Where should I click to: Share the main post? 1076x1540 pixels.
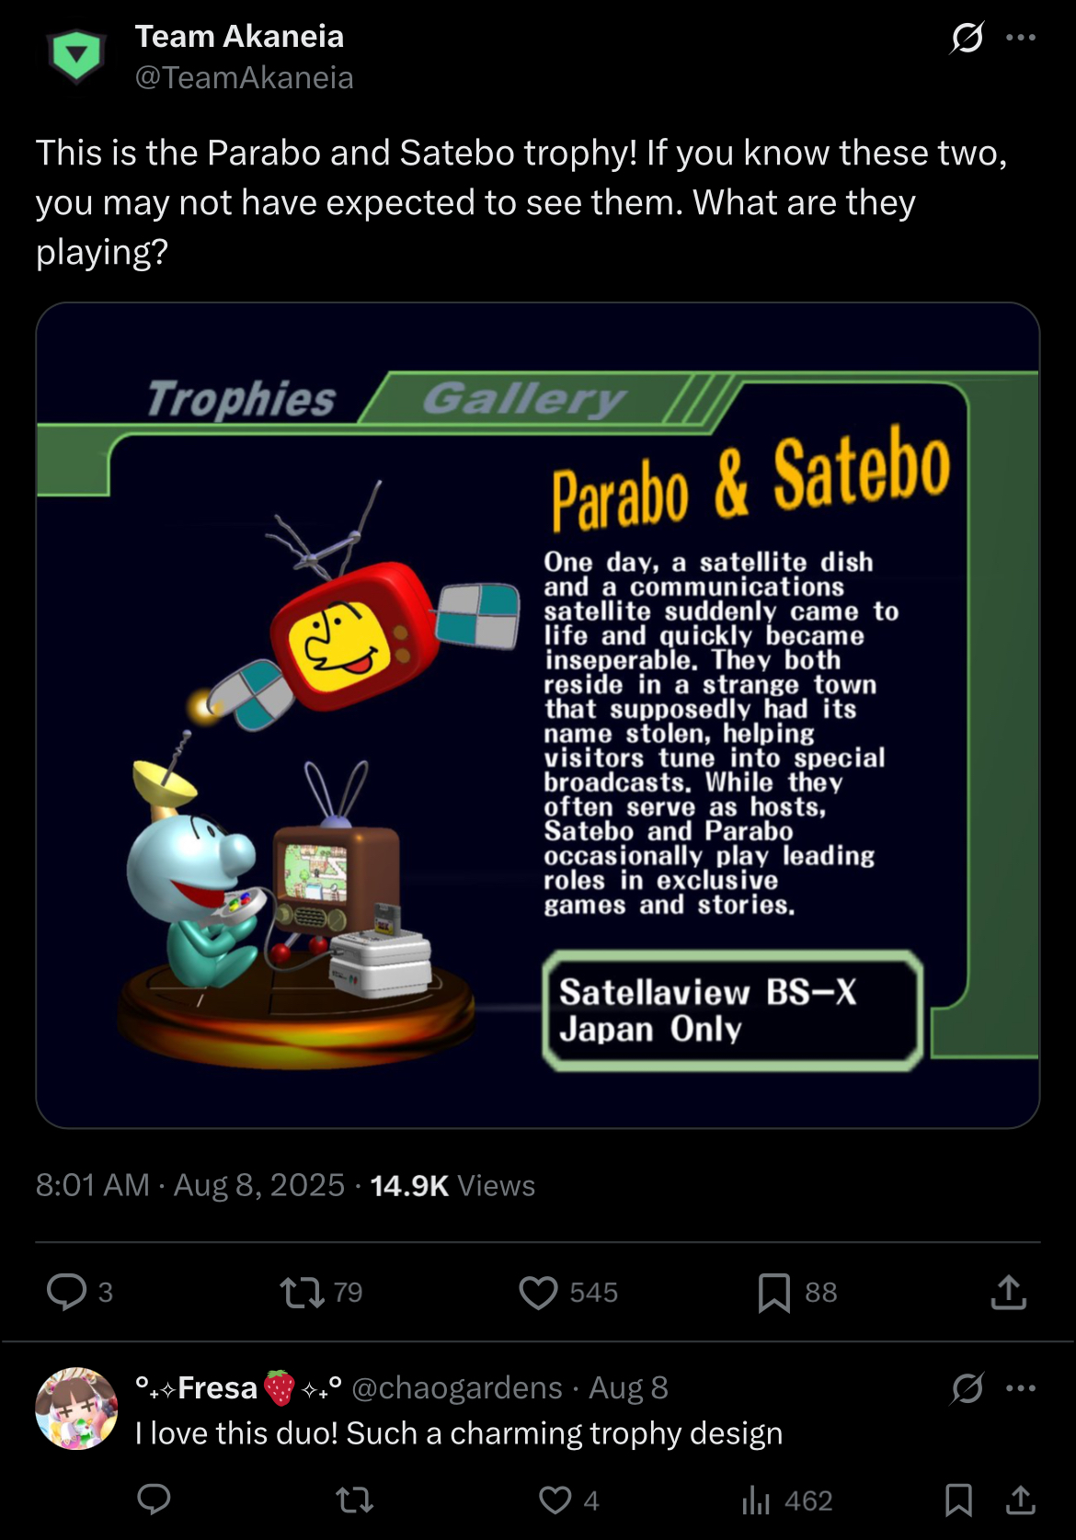click(x=1009, y=1292)
